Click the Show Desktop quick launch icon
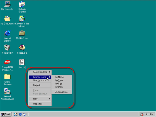Image resolution: width=156 pixels, height=117 pixels. tap(16, 114)
